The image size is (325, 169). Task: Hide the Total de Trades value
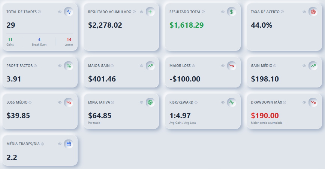point(60,12)
